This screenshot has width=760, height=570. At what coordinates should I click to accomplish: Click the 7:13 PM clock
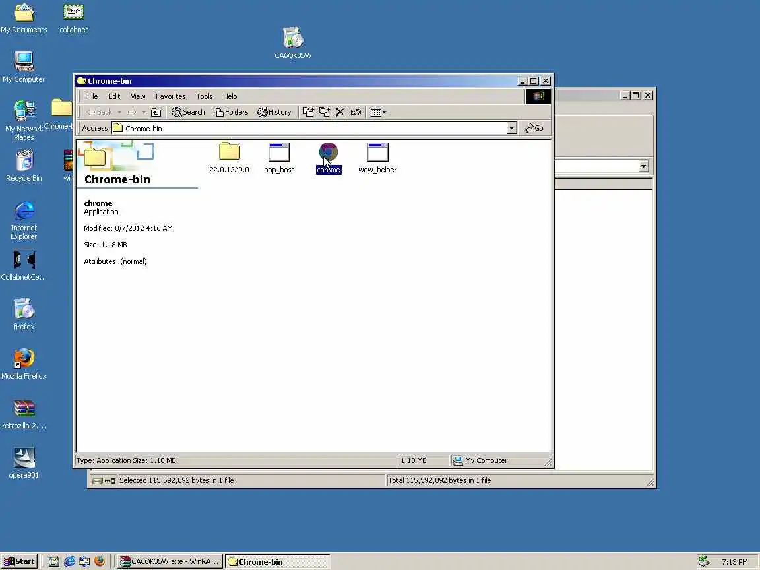tap(734, 562)
